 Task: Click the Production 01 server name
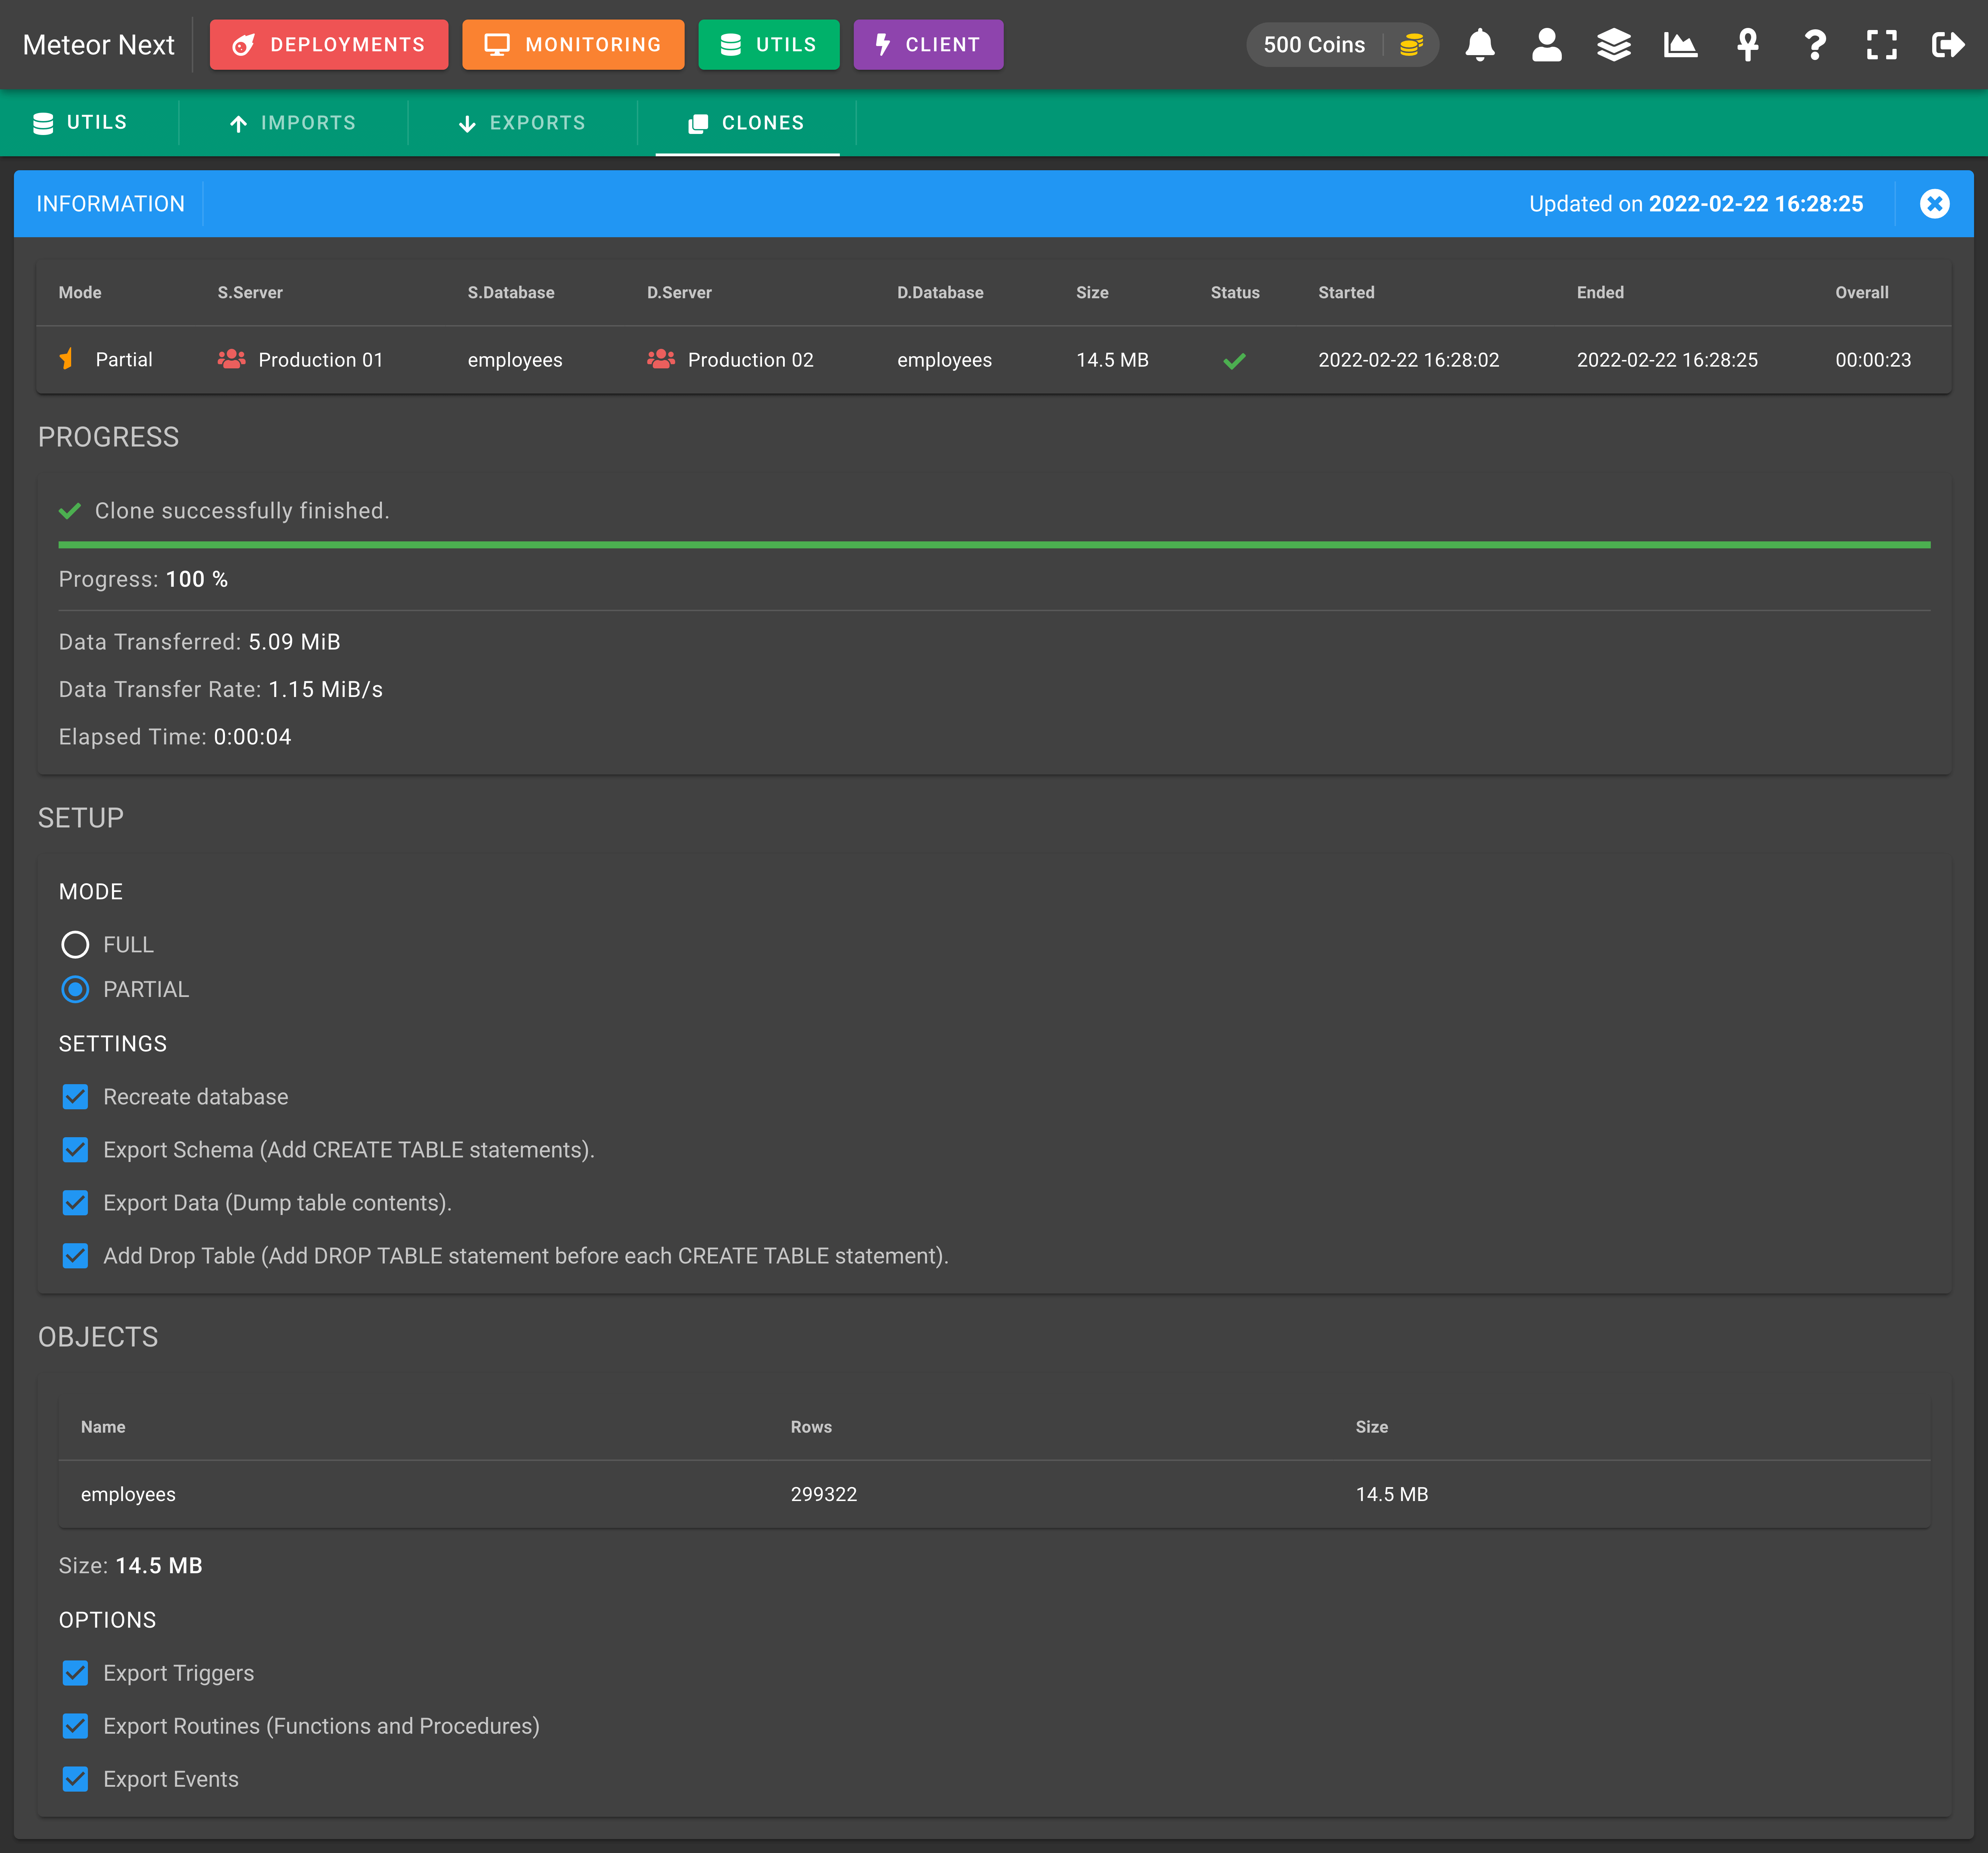[321, 360]
